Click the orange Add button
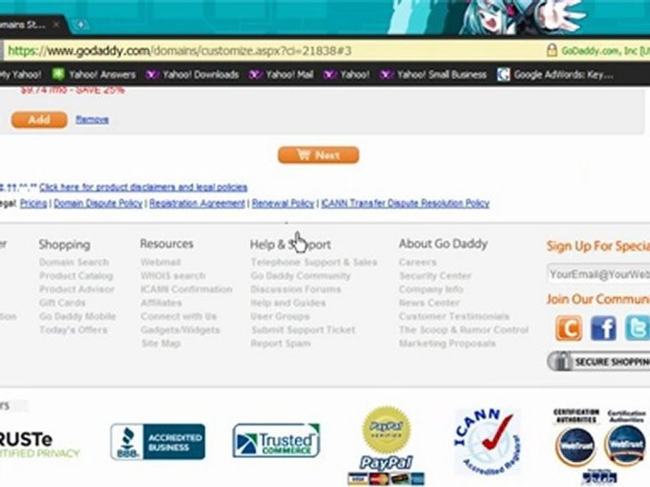Screen dimensions: 650x487 tap(39, 120)
